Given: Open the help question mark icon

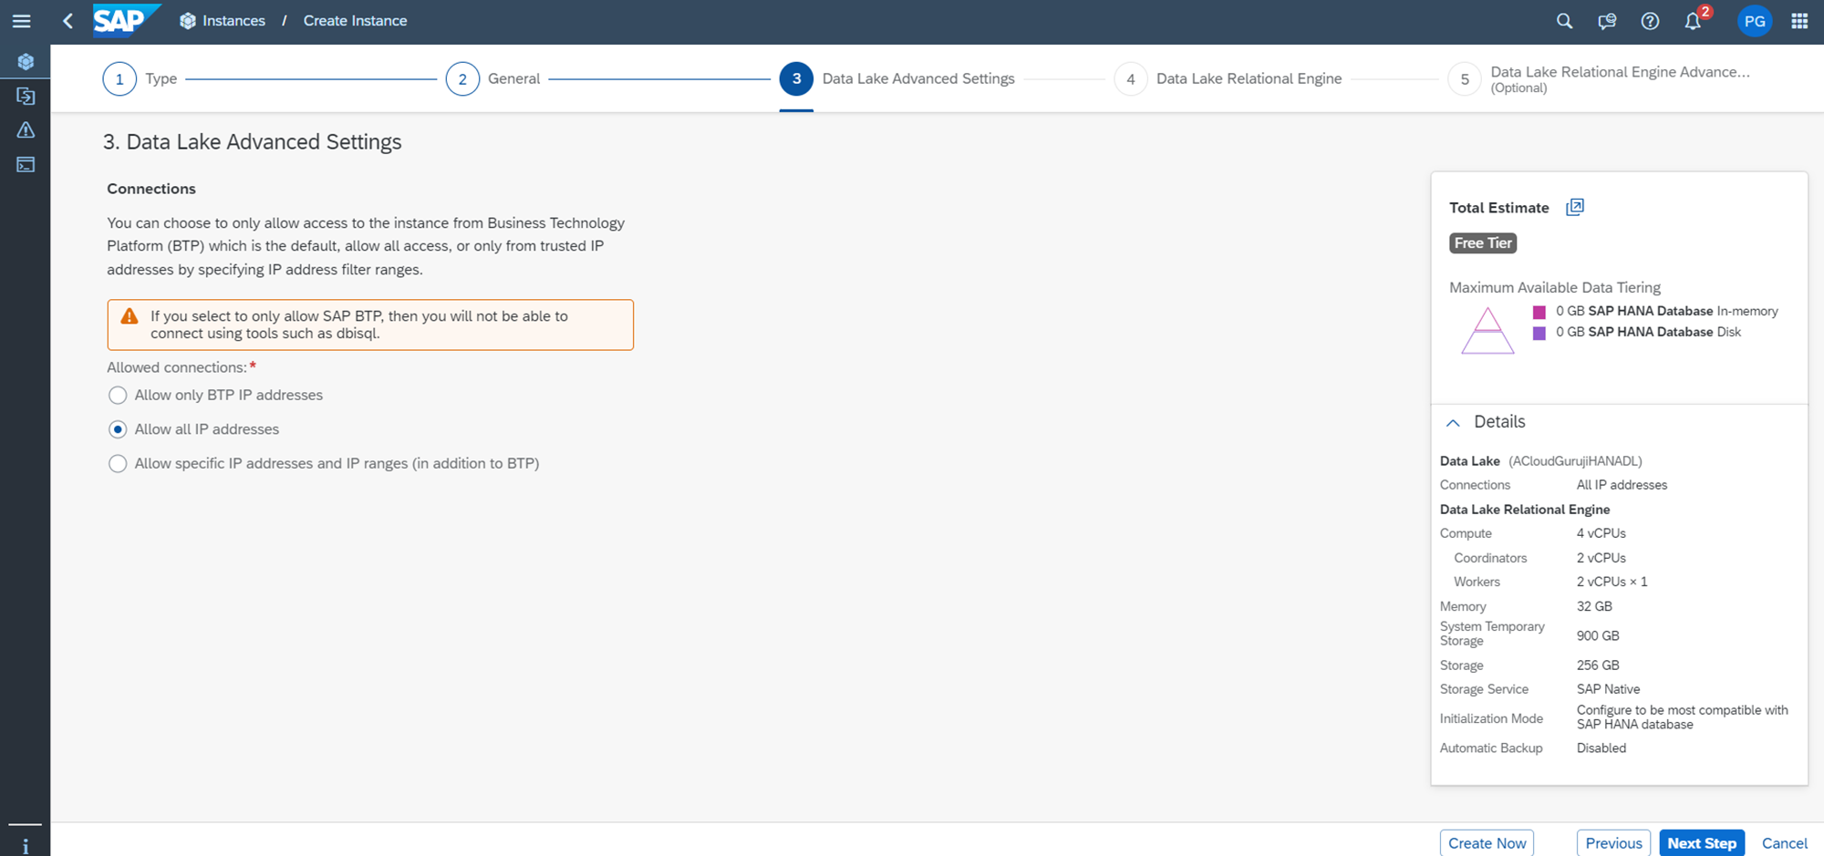Looking at the screenshot, I should tap(1650, 21).
